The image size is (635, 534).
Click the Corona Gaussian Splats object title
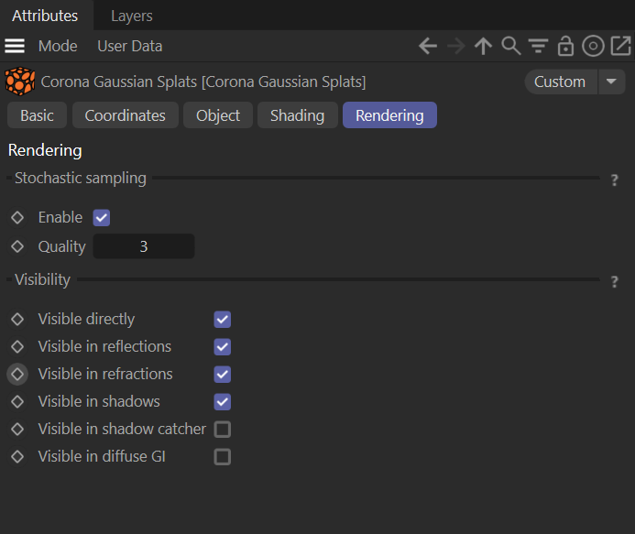coord(203,82)
